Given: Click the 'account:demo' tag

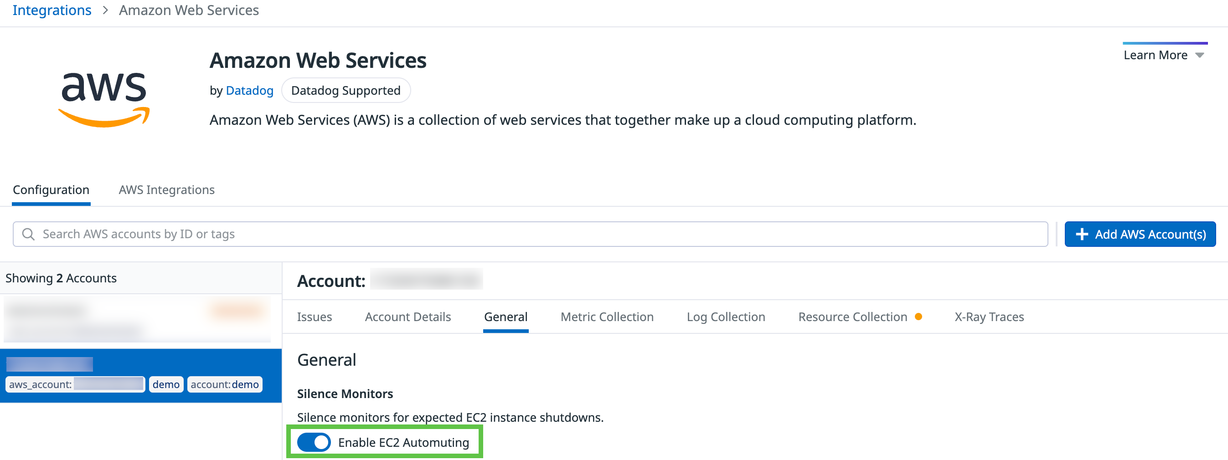Looking at the screenshot, I should pyautogui.click(x=225, y=384).
